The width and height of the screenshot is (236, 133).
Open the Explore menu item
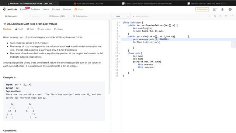24,9
